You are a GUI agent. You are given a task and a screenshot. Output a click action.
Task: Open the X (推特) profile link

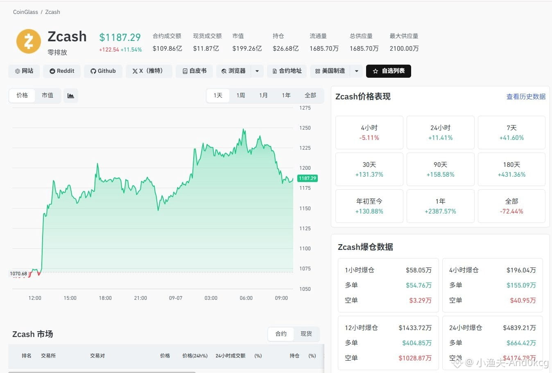tap(149, 71)
